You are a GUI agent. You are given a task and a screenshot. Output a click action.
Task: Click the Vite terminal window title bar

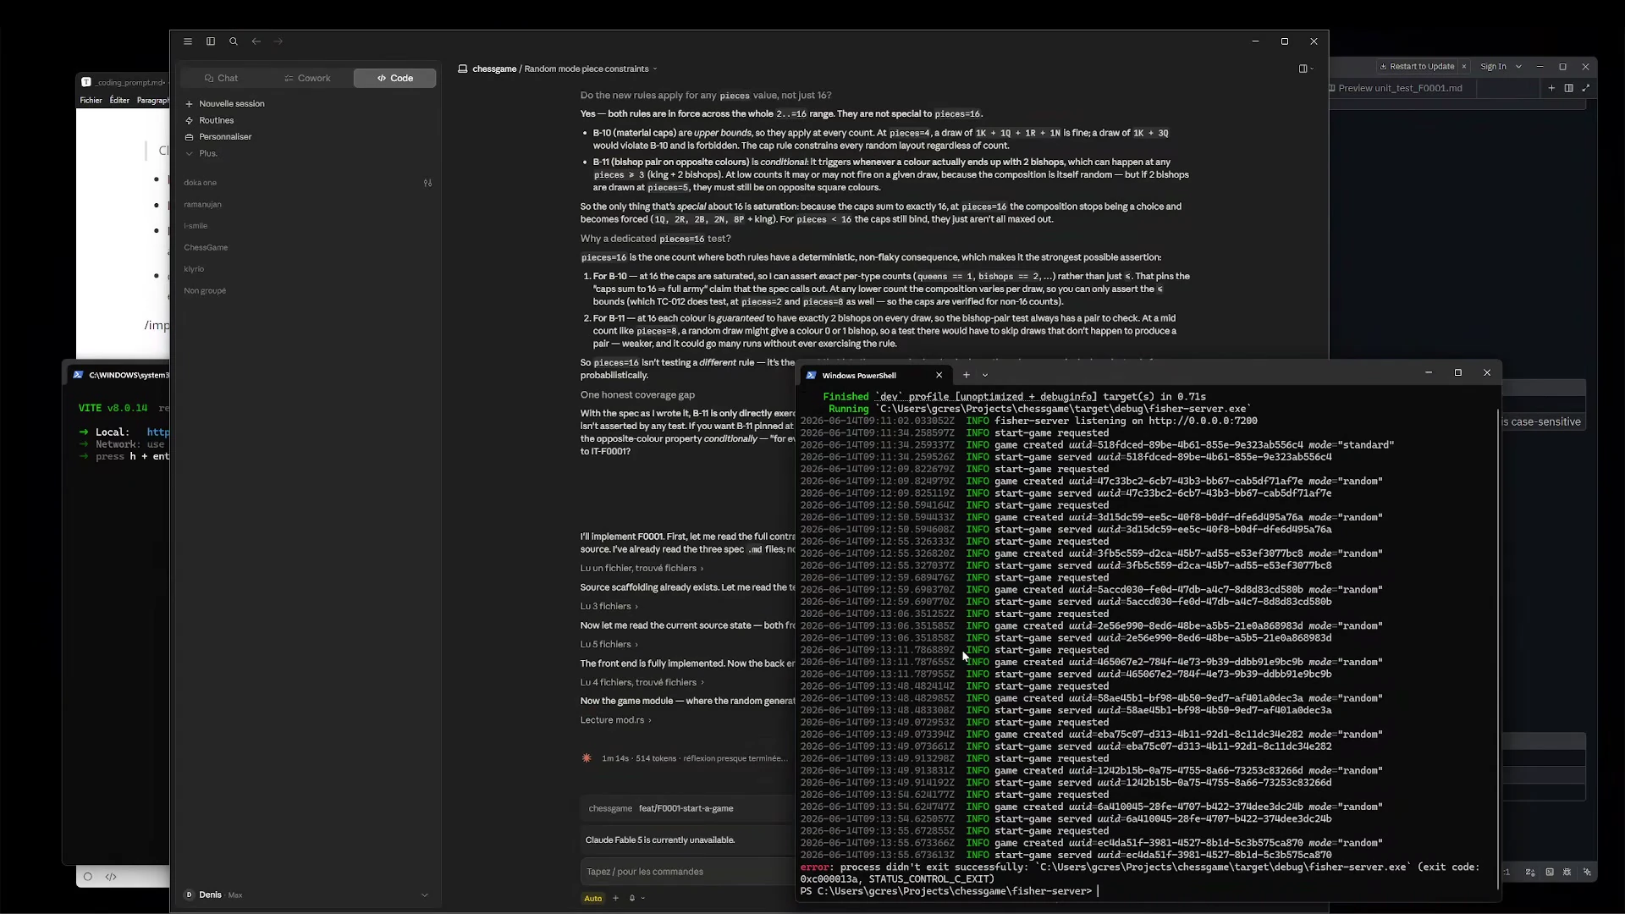pos(117,375)
